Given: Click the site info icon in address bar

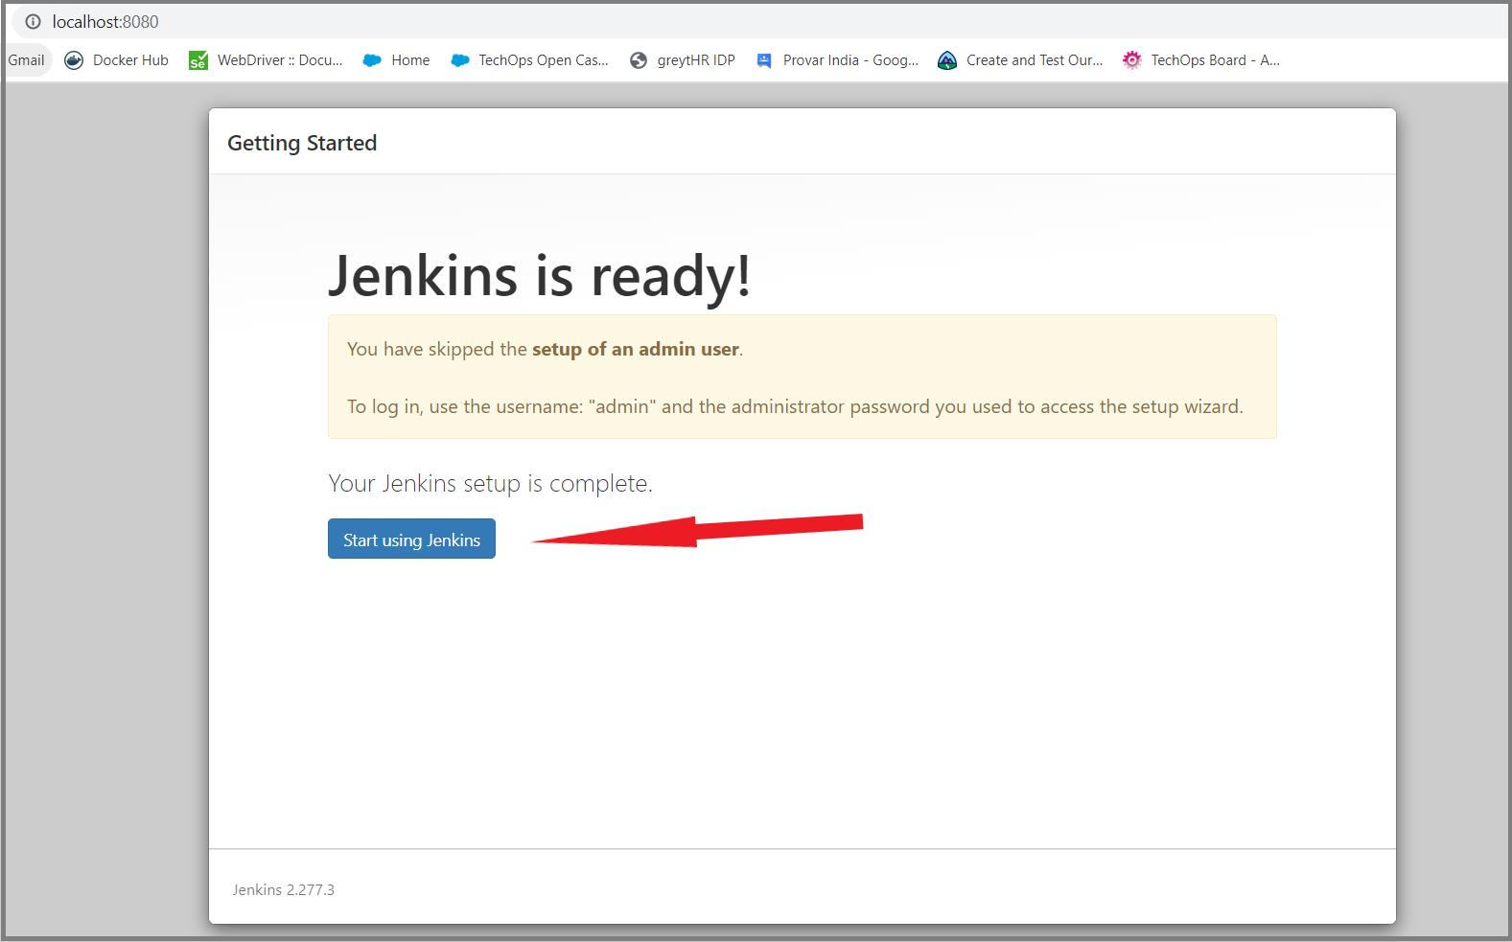Looking at the screenshot, I should [x=34, y=21].
